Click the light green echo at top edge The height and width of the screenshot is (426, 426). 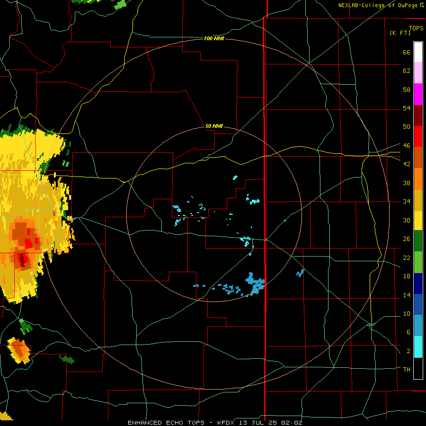(x=120, y=4)
